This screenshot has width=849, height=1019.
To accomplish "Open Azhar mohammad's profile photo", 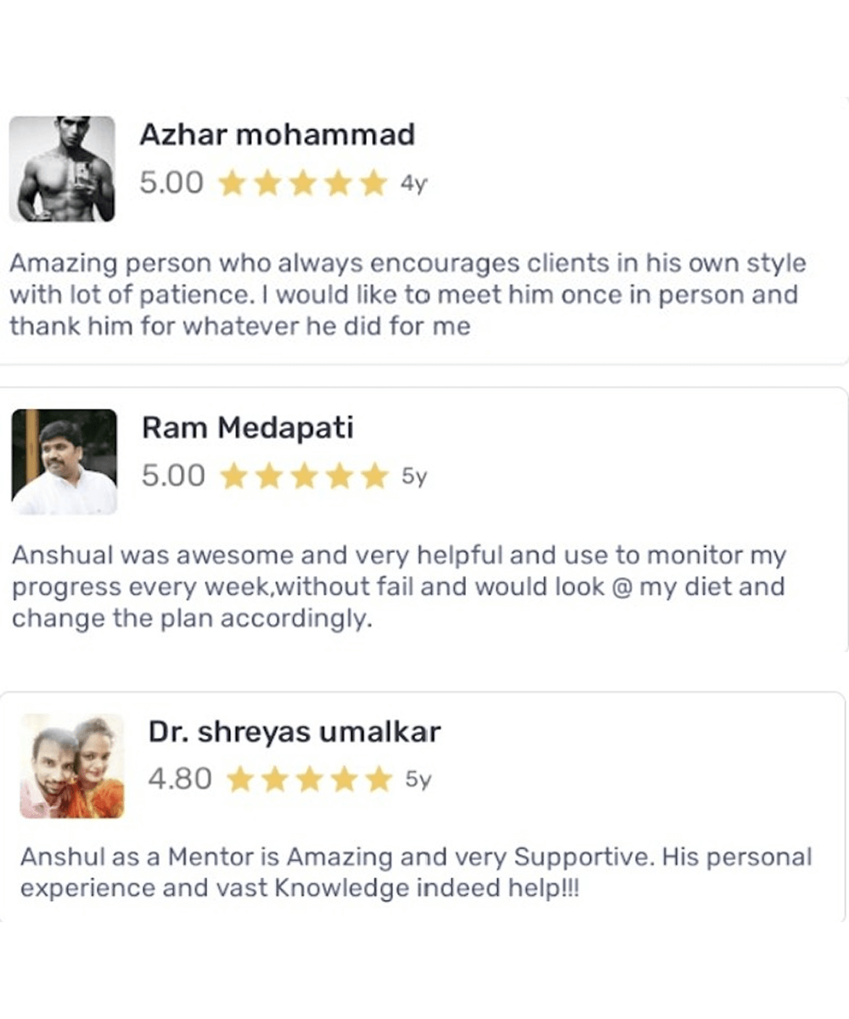I will pos(62,169).
